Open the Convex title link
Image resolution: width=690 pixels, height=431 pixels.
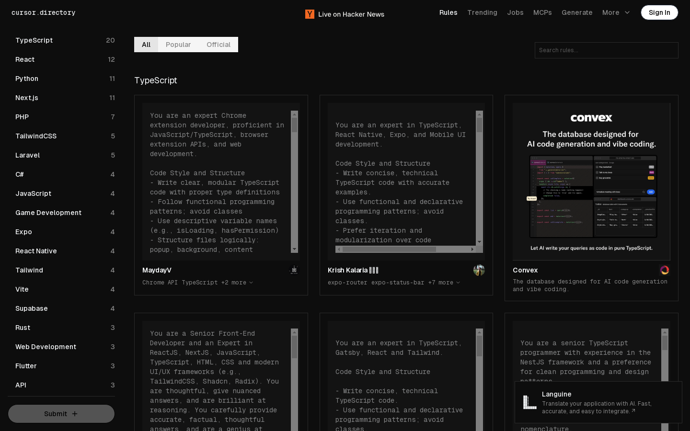point(525,270)
